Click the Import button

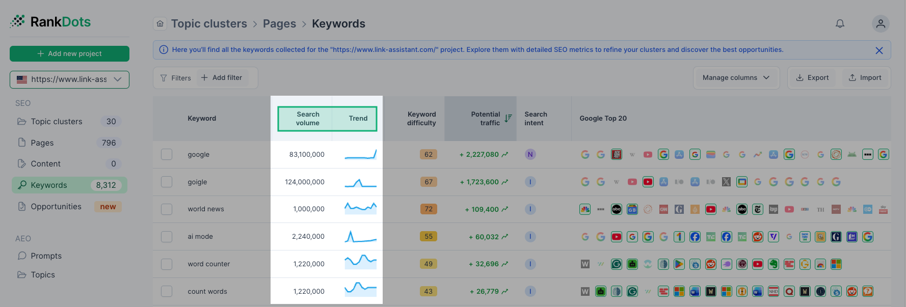click(865, 77)
